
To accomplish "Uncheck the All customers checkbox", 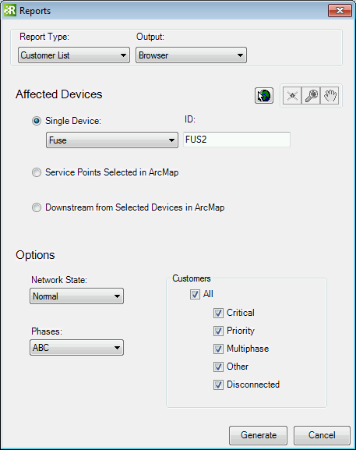I will click(x=195, y=295).
